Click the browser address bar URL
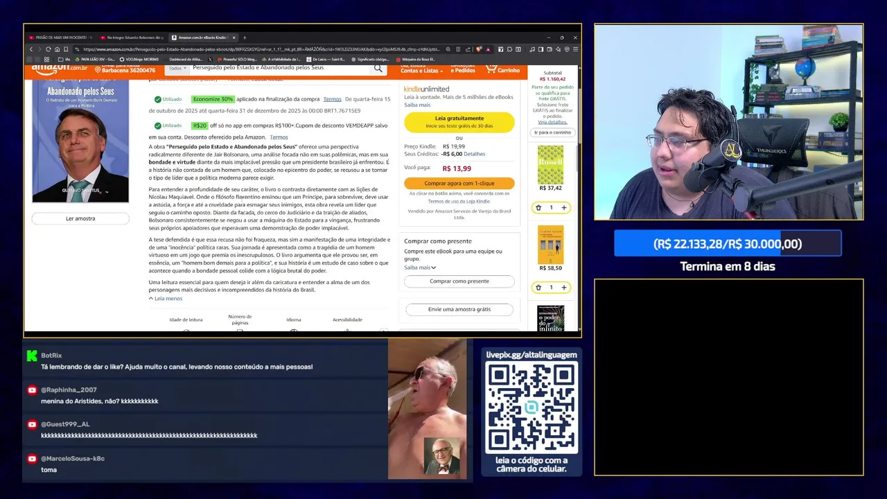This screenshot has width=887, height=499. (x=261, y=49)
